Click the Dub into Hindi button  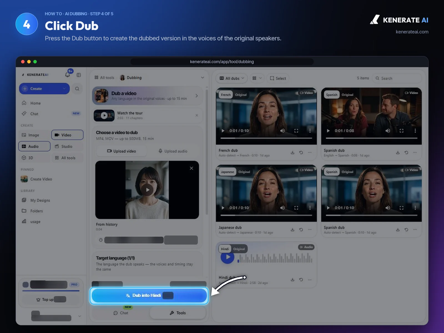point(149,296)
